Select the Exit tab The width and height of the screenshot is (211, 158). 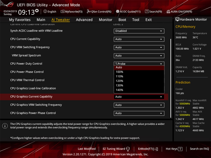[x=148, y=20]
